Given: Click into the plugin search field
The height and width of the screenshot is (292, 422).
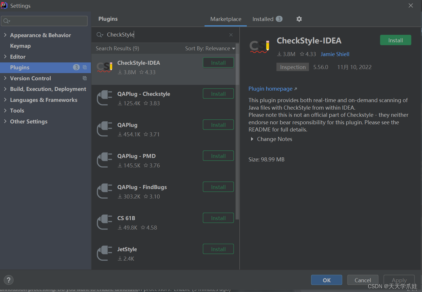Looking at the screenshot, I should pyautogui.click(x=165, y=35).
